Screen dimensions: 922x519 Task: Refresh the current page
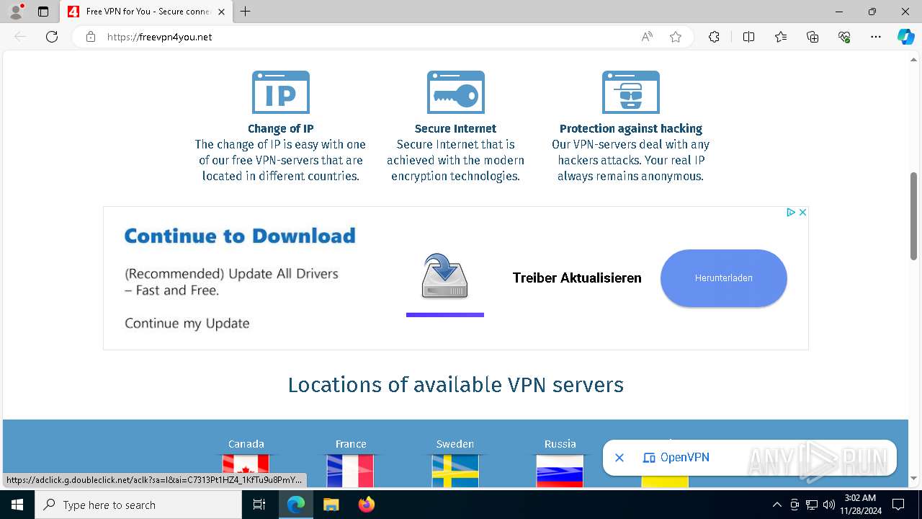pyautogui.click(x=52, y=37)
